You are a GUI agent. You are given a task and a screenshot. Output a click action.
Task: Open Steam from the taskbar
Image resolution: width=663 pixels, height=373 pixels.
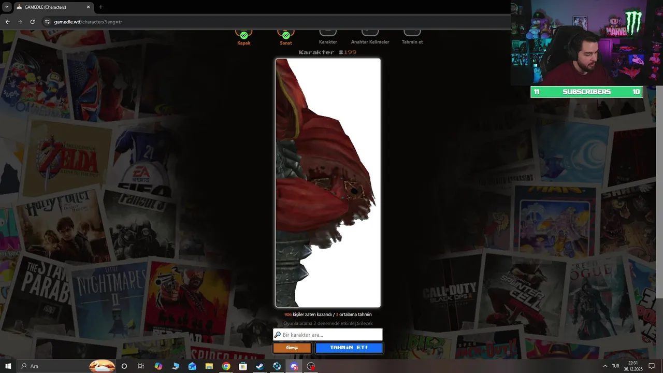point(260,366)
